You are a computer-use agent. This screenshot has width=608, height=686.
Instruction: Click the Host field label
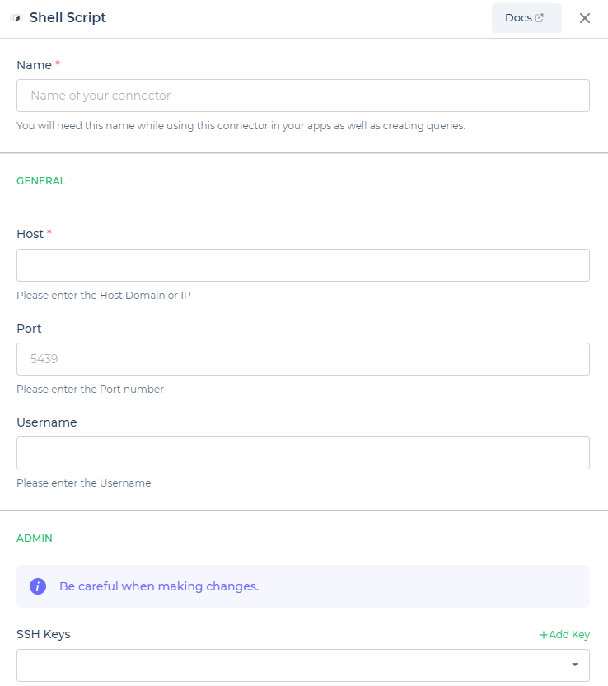30,234
